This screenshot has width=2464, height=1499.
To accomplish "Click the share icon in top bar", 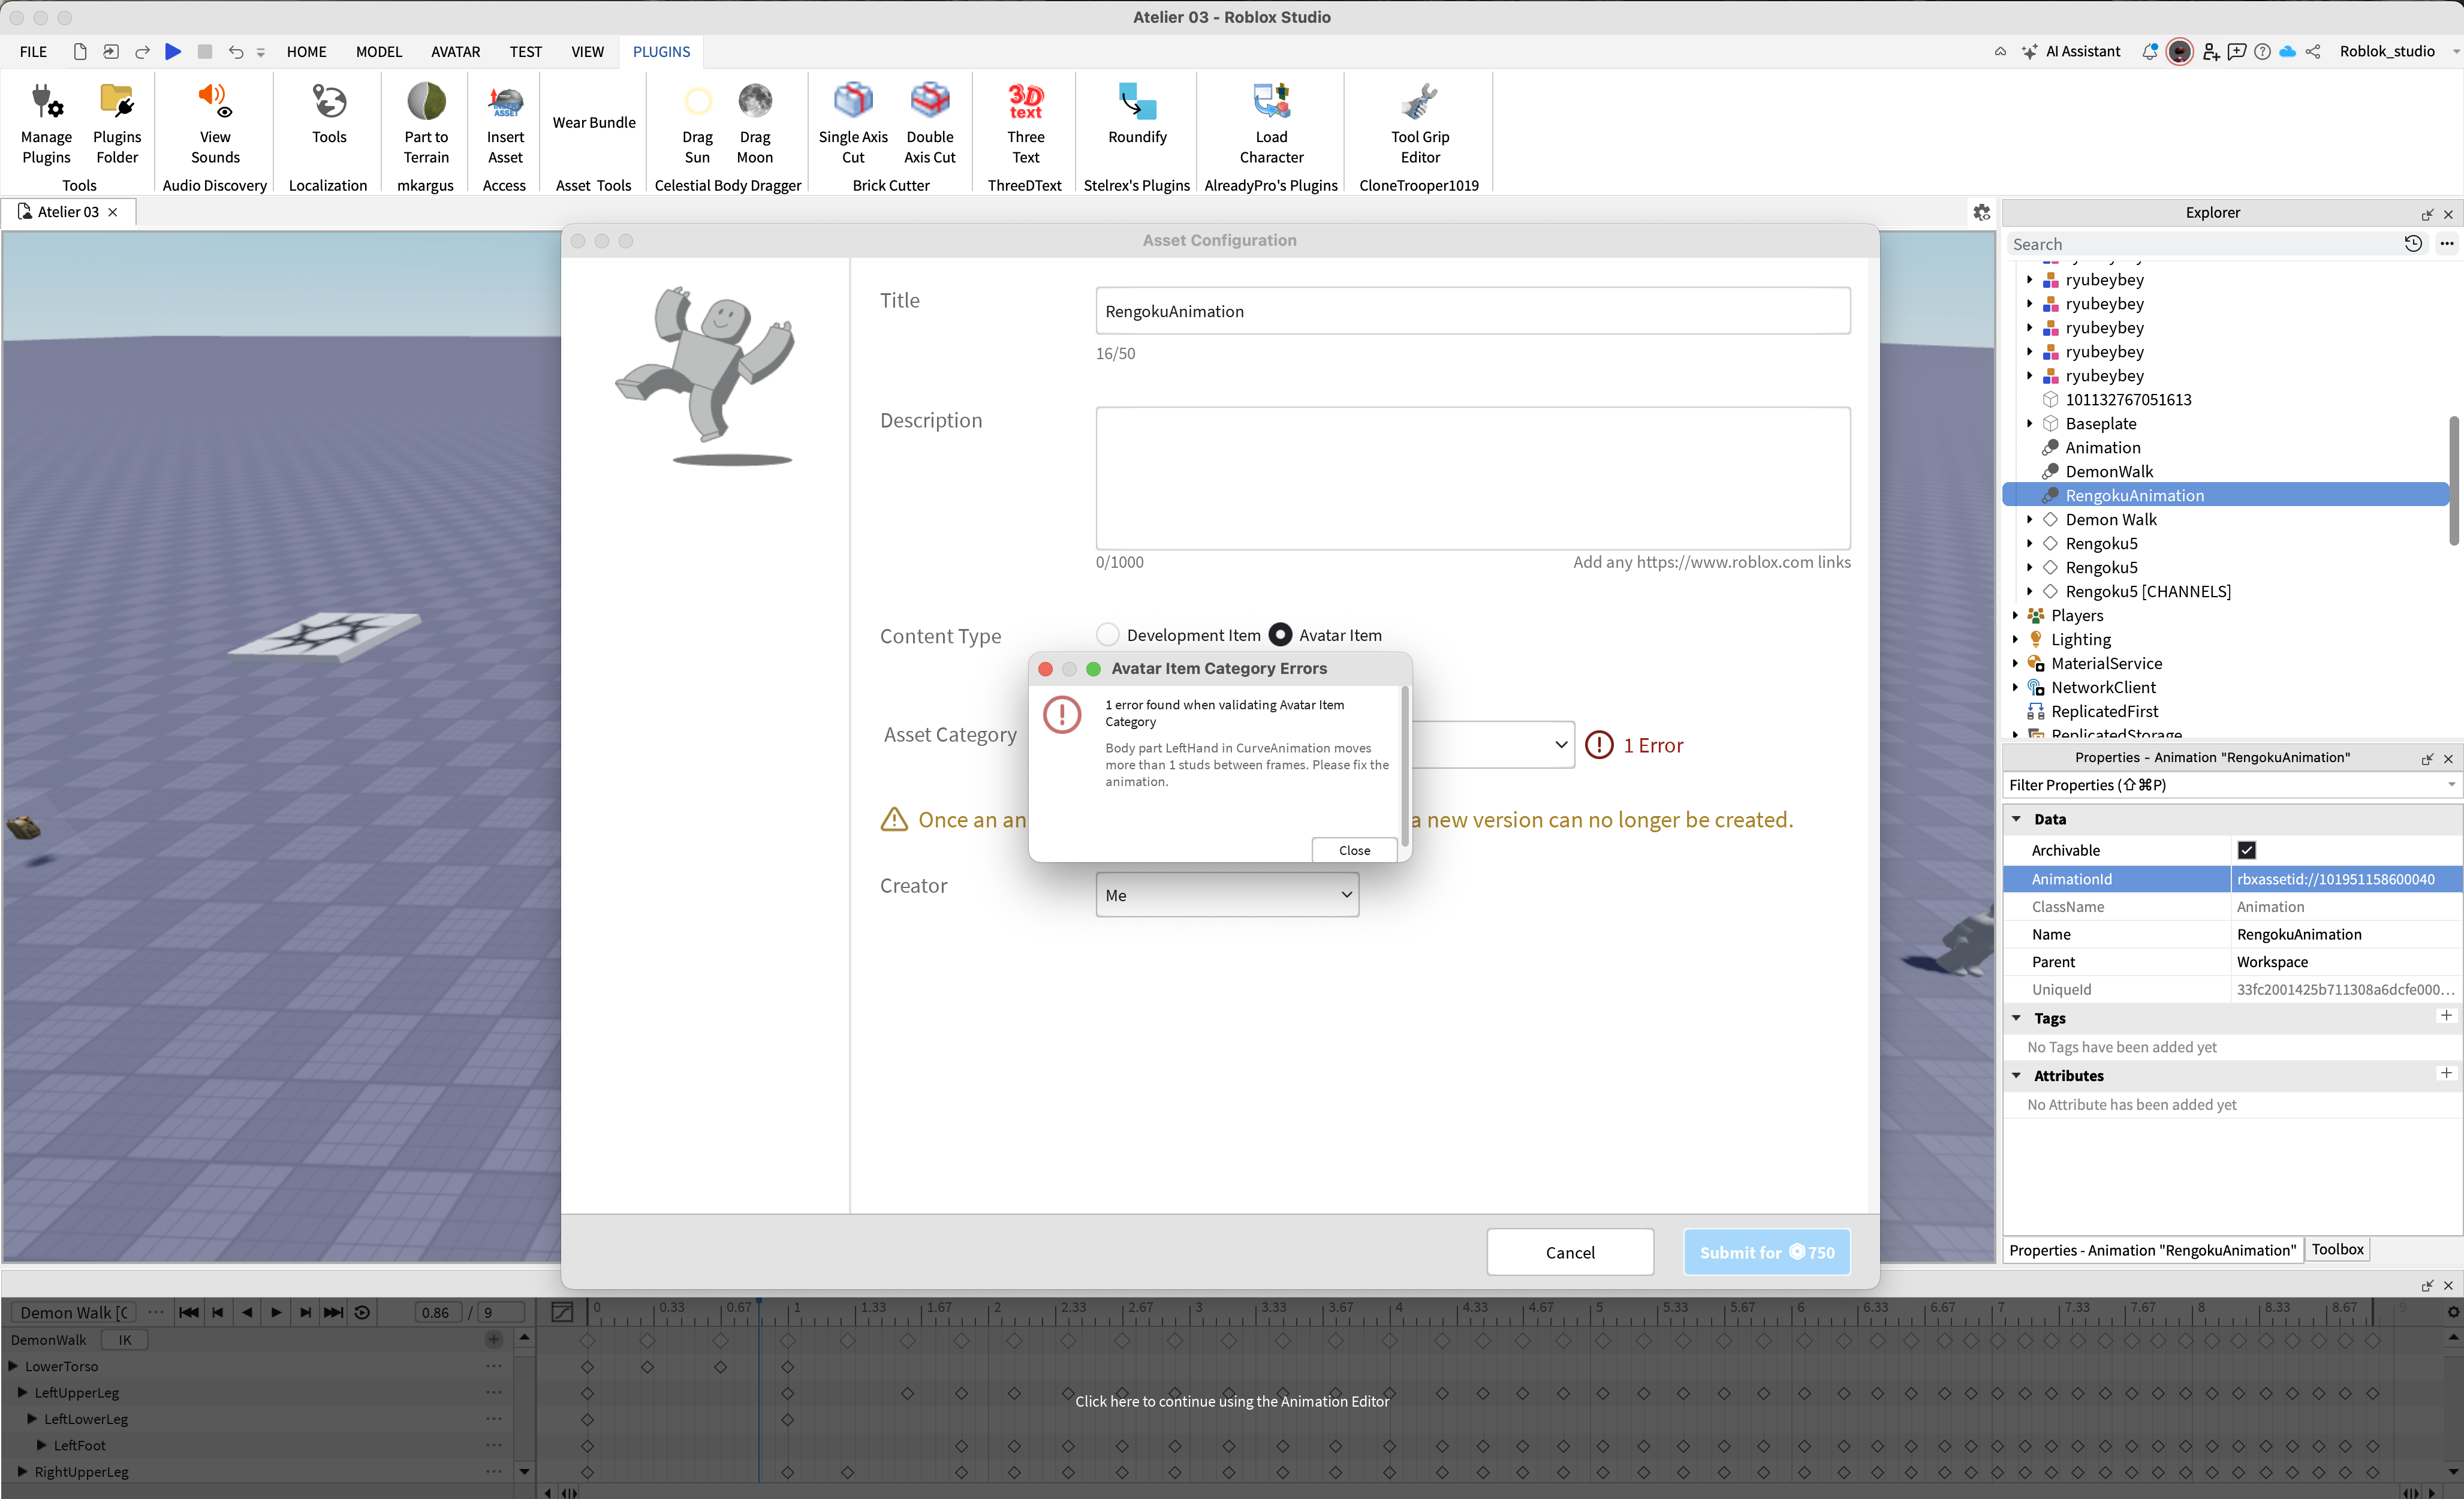I will [x=2313, y=51].
